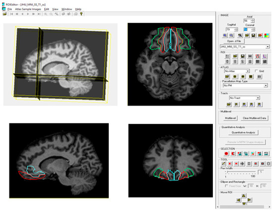Toggle the Fixed Size checkbox
273x211 pixels.
coord(226,186)
